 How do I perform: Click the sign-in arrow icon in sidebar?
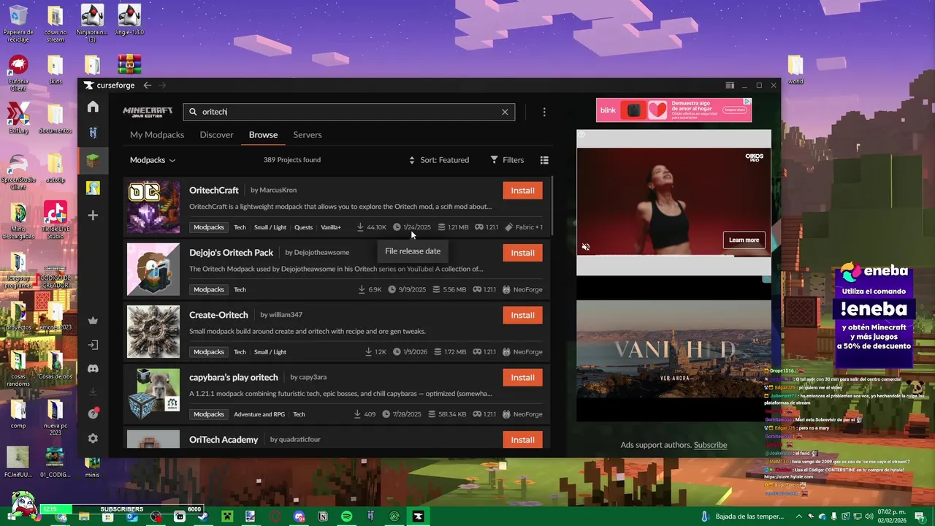pos(93,345)
